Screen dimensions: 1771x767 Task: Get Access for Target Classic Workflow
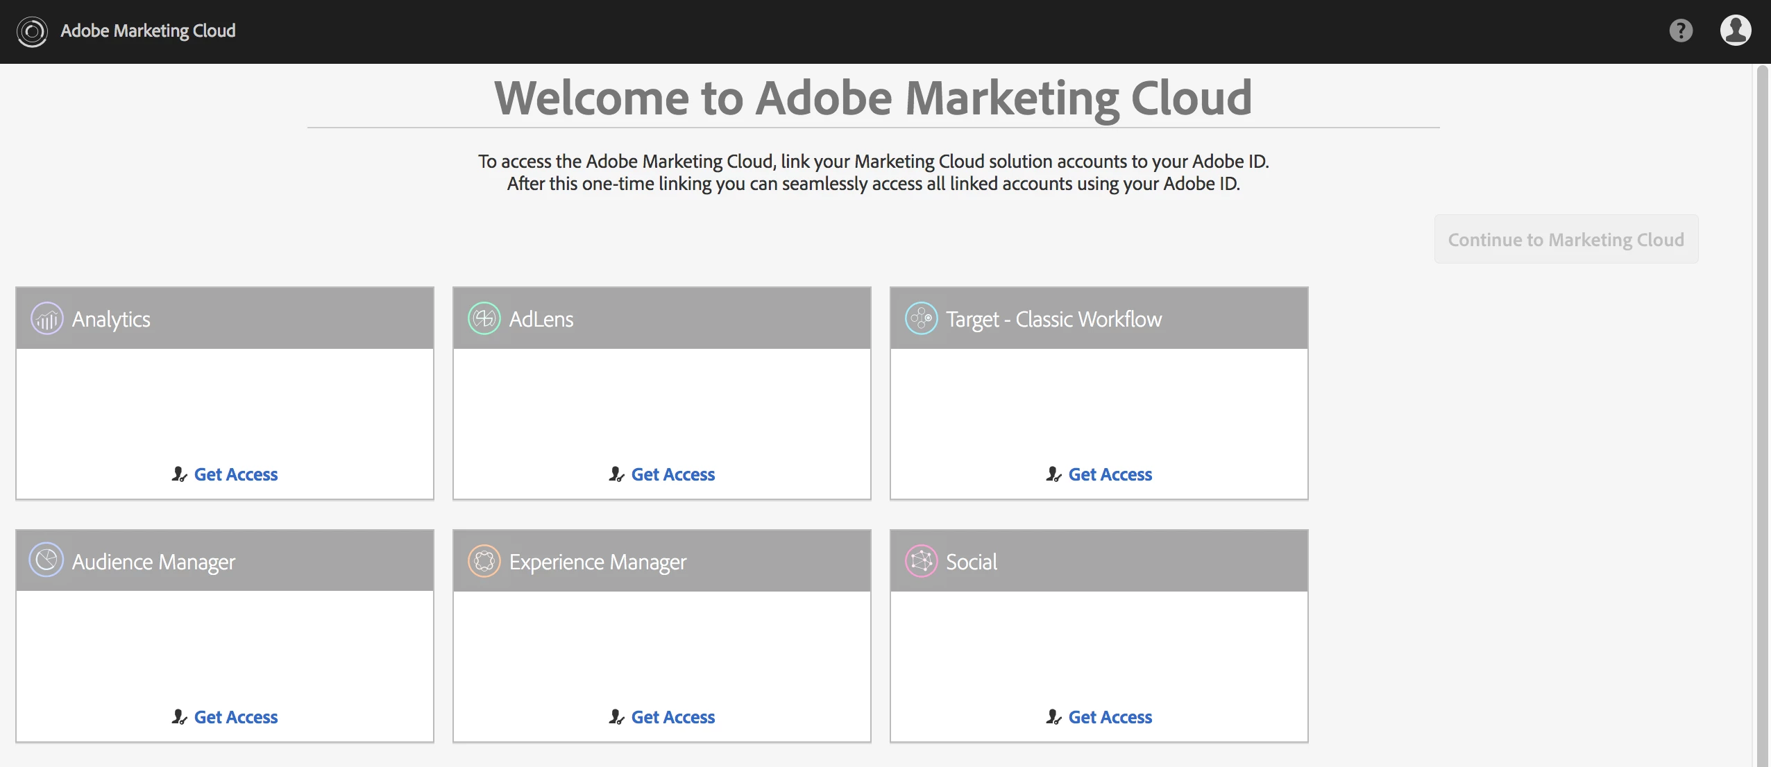1110,474
